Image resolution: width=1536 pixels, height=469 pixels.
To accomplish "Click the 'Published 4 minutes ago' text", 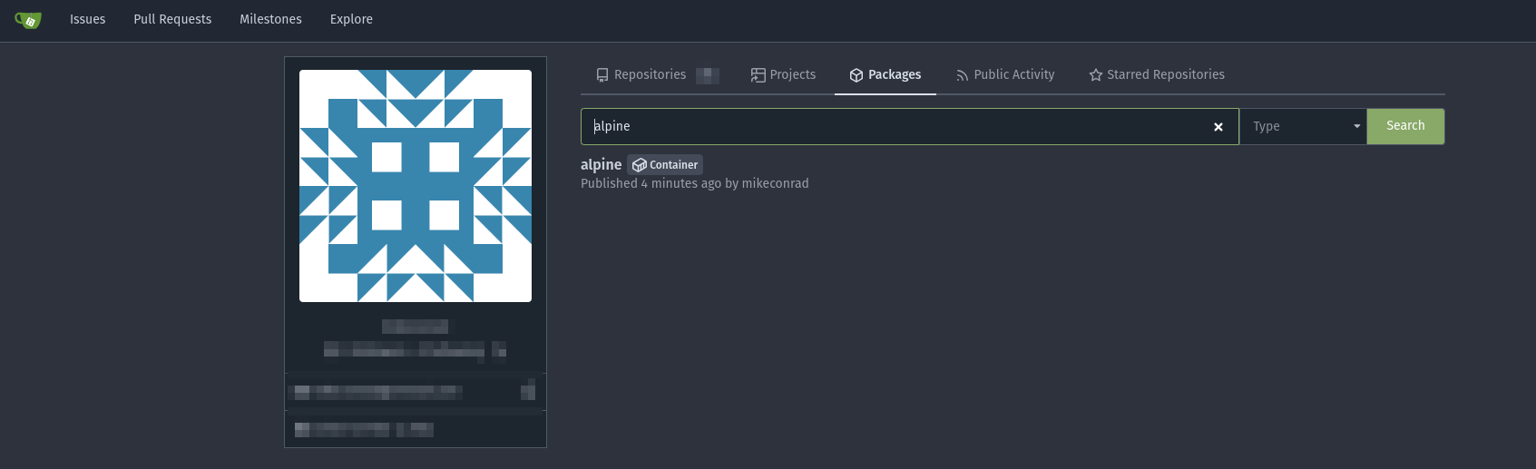I will click(x=651, y=183).
